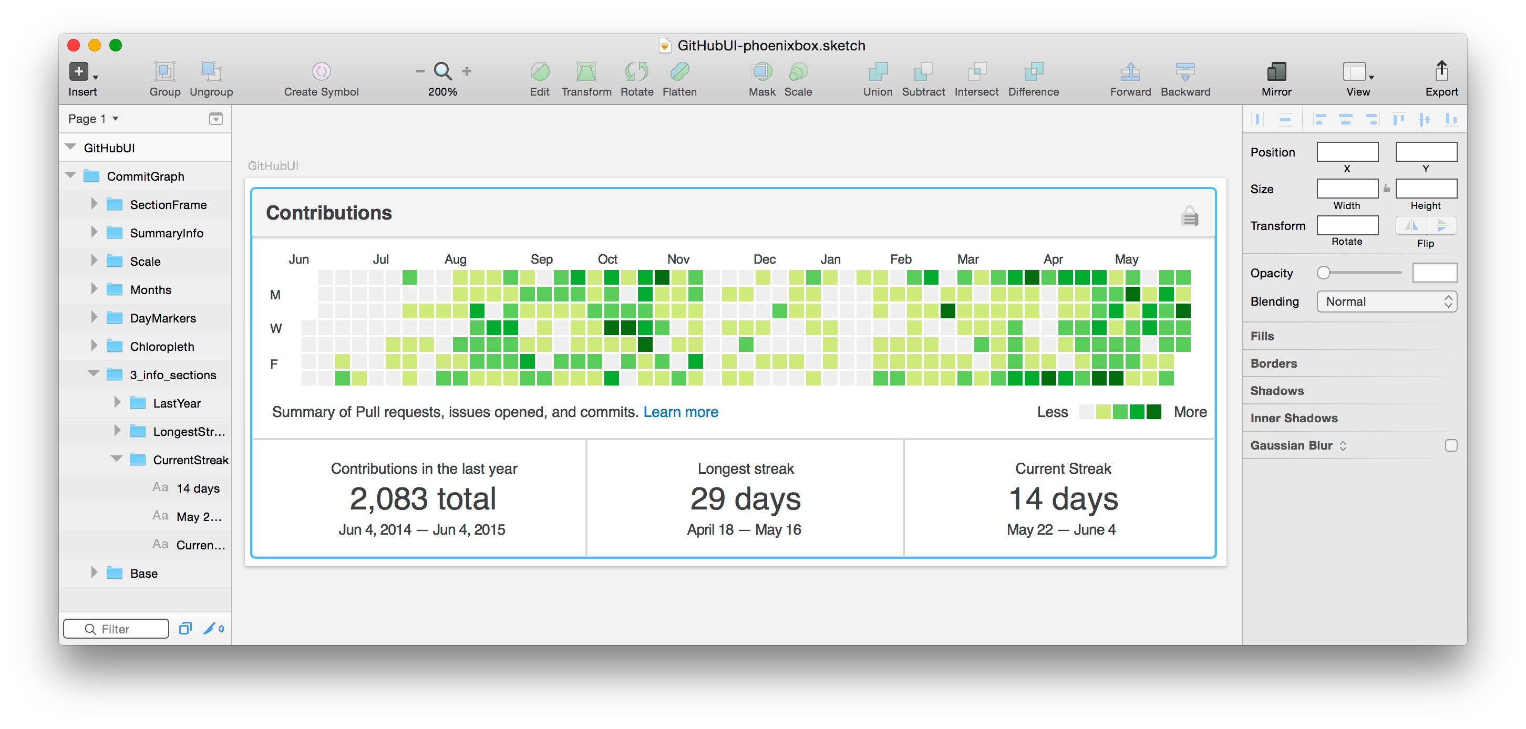Click the Mirror icon
The width and height of the screenshot is (1526, 729).
tap(1276, 71)
